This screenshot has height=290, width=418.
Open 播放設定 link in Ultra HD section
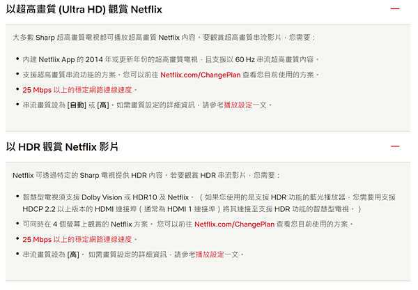(x=238, y=105)
